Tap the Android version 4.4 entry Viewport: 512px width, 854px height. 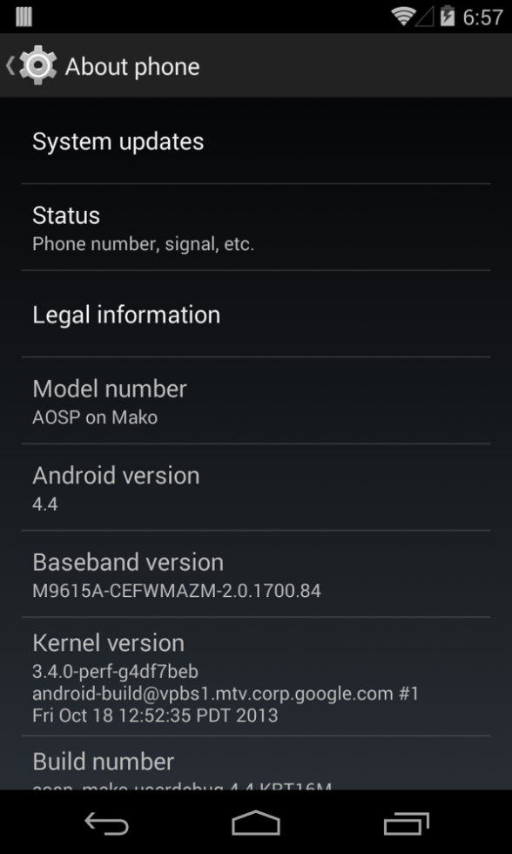(256, 487)
